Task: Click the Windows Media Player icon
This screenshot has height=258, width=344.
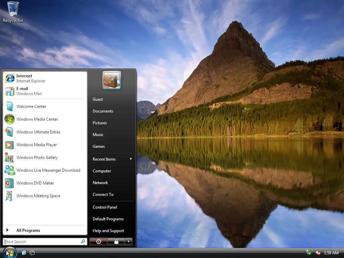Action: tap(9, 145)
